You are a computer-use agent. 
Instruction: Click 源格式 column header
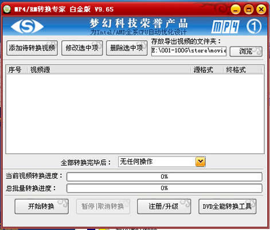tap(208, 70)
